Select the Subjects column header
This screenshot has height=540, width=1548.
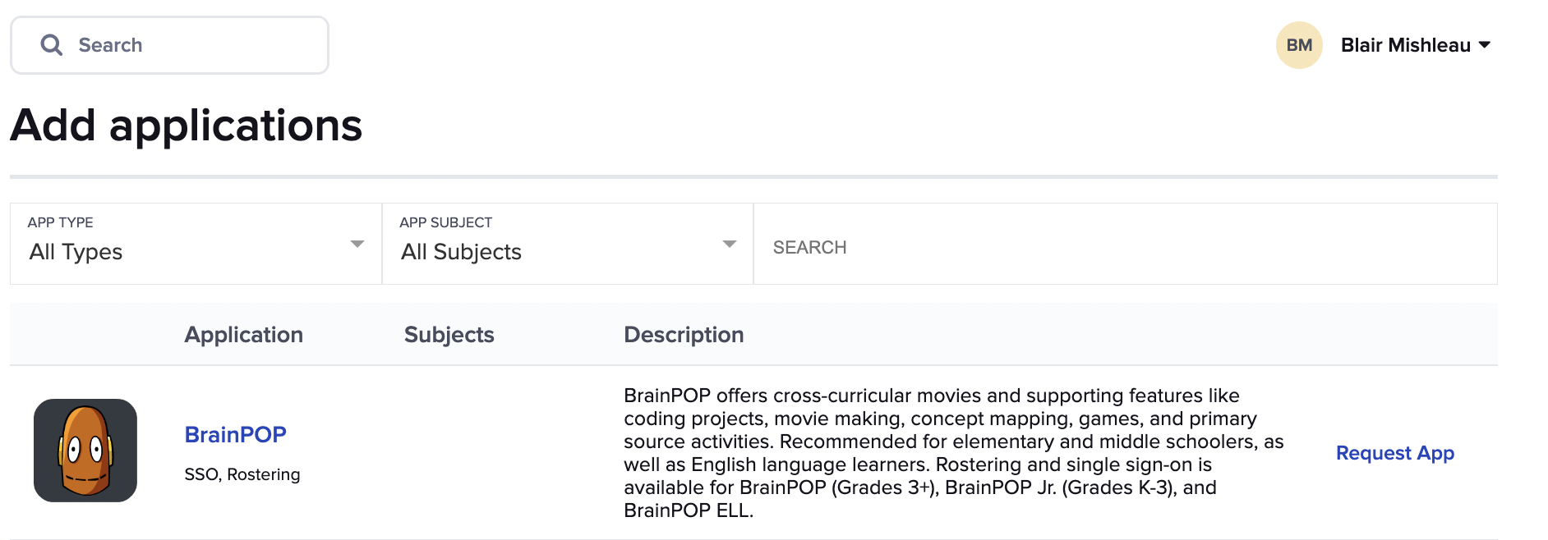pos(449,334)
